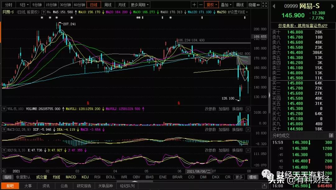Toggle the MACD indicator

pos(71,177)
